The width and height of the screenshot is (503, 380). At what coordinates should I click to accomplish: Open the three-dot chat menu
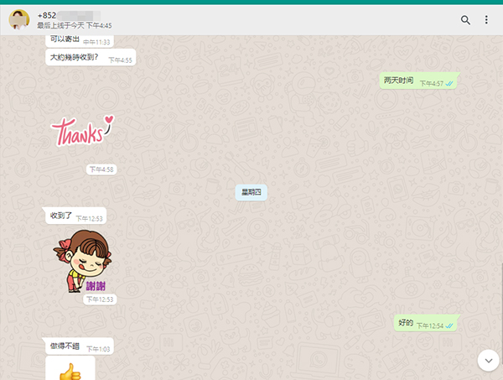486,20
